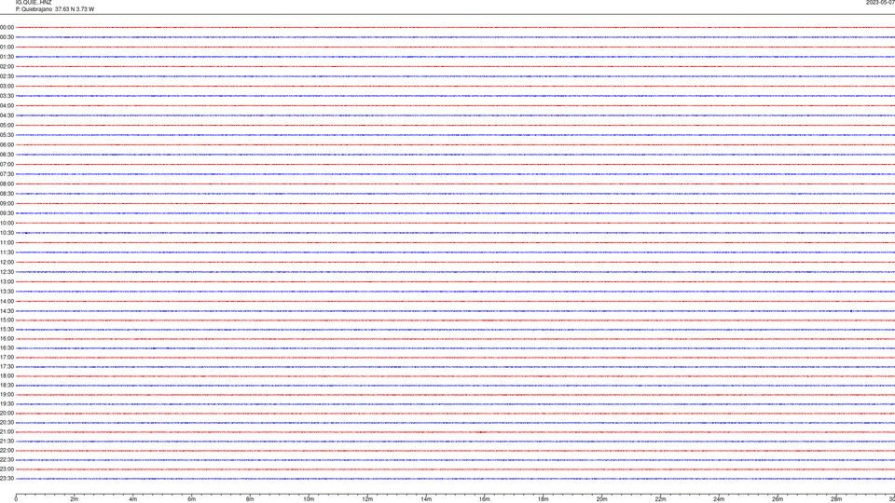The width and height of the screenshot is (895, 503).
Task: Click the 20:00 time row label
Action: point(7,414)
